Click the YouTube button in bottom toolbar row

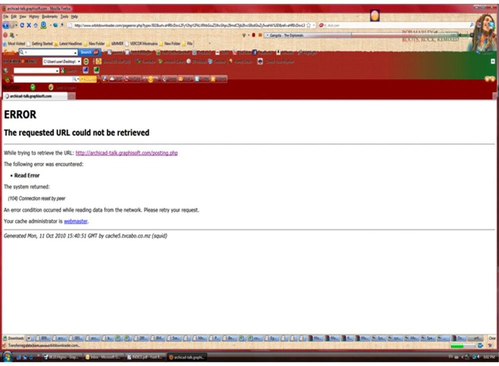[132, 79]
